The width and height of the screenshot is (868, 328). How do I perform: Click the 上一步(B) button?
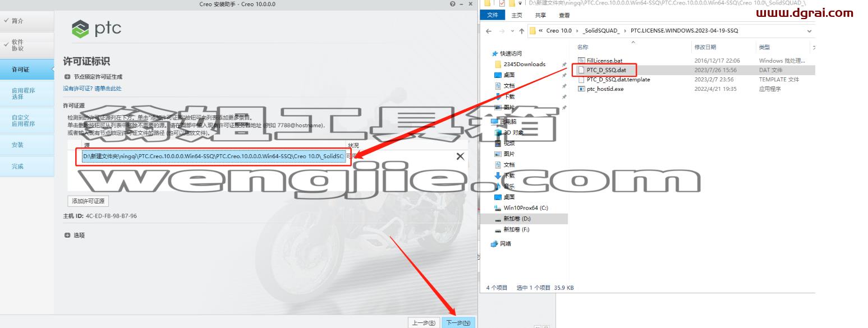click(424, 322)
